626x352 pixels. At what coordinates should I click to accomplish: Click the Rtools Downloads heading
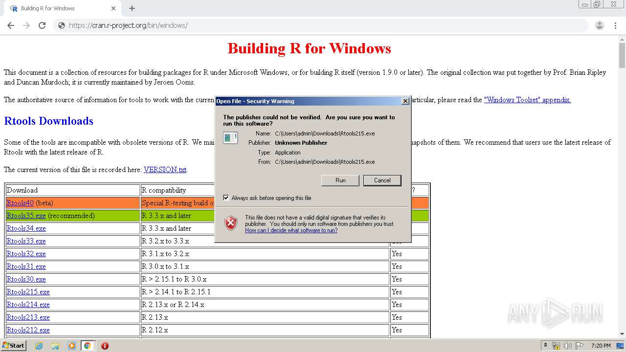tap(48, 121)
